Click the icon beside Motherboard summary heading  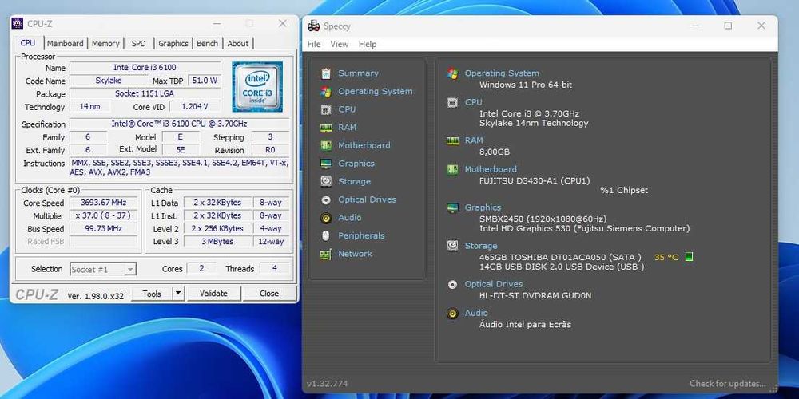click(452, 169)
